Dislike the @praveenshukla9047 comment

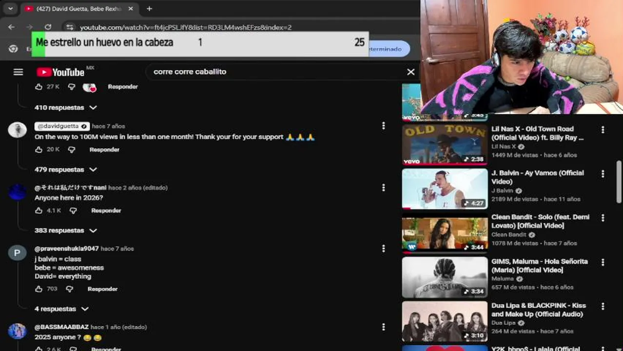70,289
